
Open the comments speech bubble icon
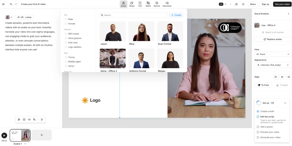click(x=236, y=4)
